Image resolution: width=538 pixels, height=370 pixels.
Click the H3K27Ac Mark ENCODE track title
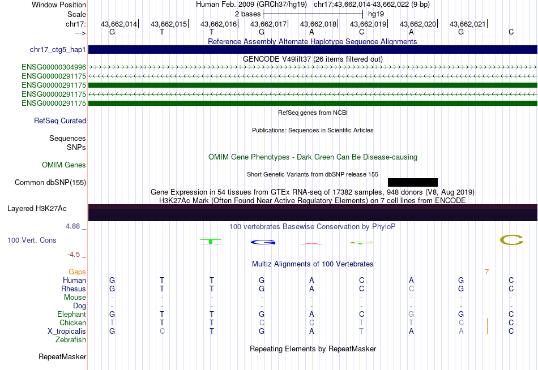coord(313,201)
